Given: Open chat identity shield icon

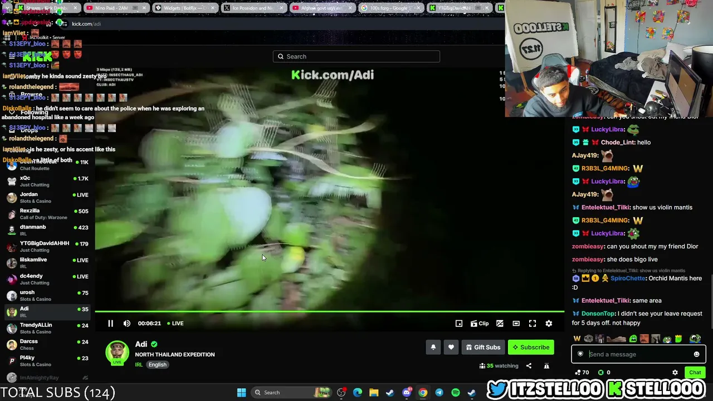Looking at the screenshot, I should pos(580,354).
